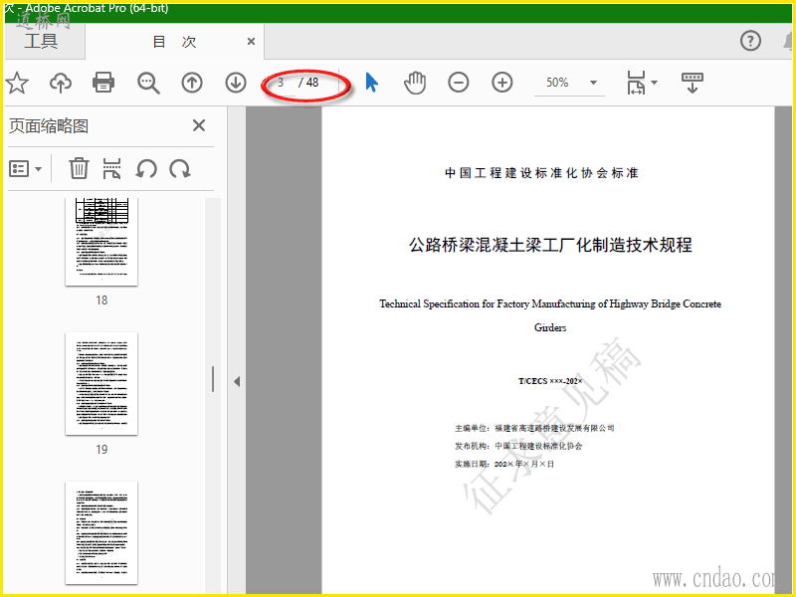Zoom out with the minus button
This screenshot has width=796, height=597.
pos(459,83)
